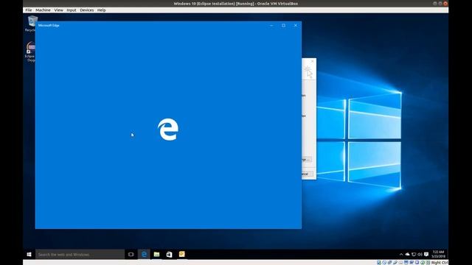Click the Microsoft Edge title text
The image size is (472, 265).
tap(49, 26)
